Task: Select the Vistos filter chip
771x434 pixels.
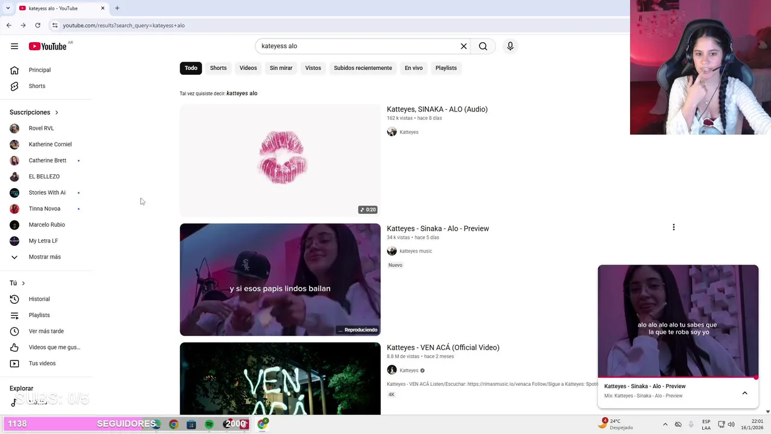Action: pos(313,68)
